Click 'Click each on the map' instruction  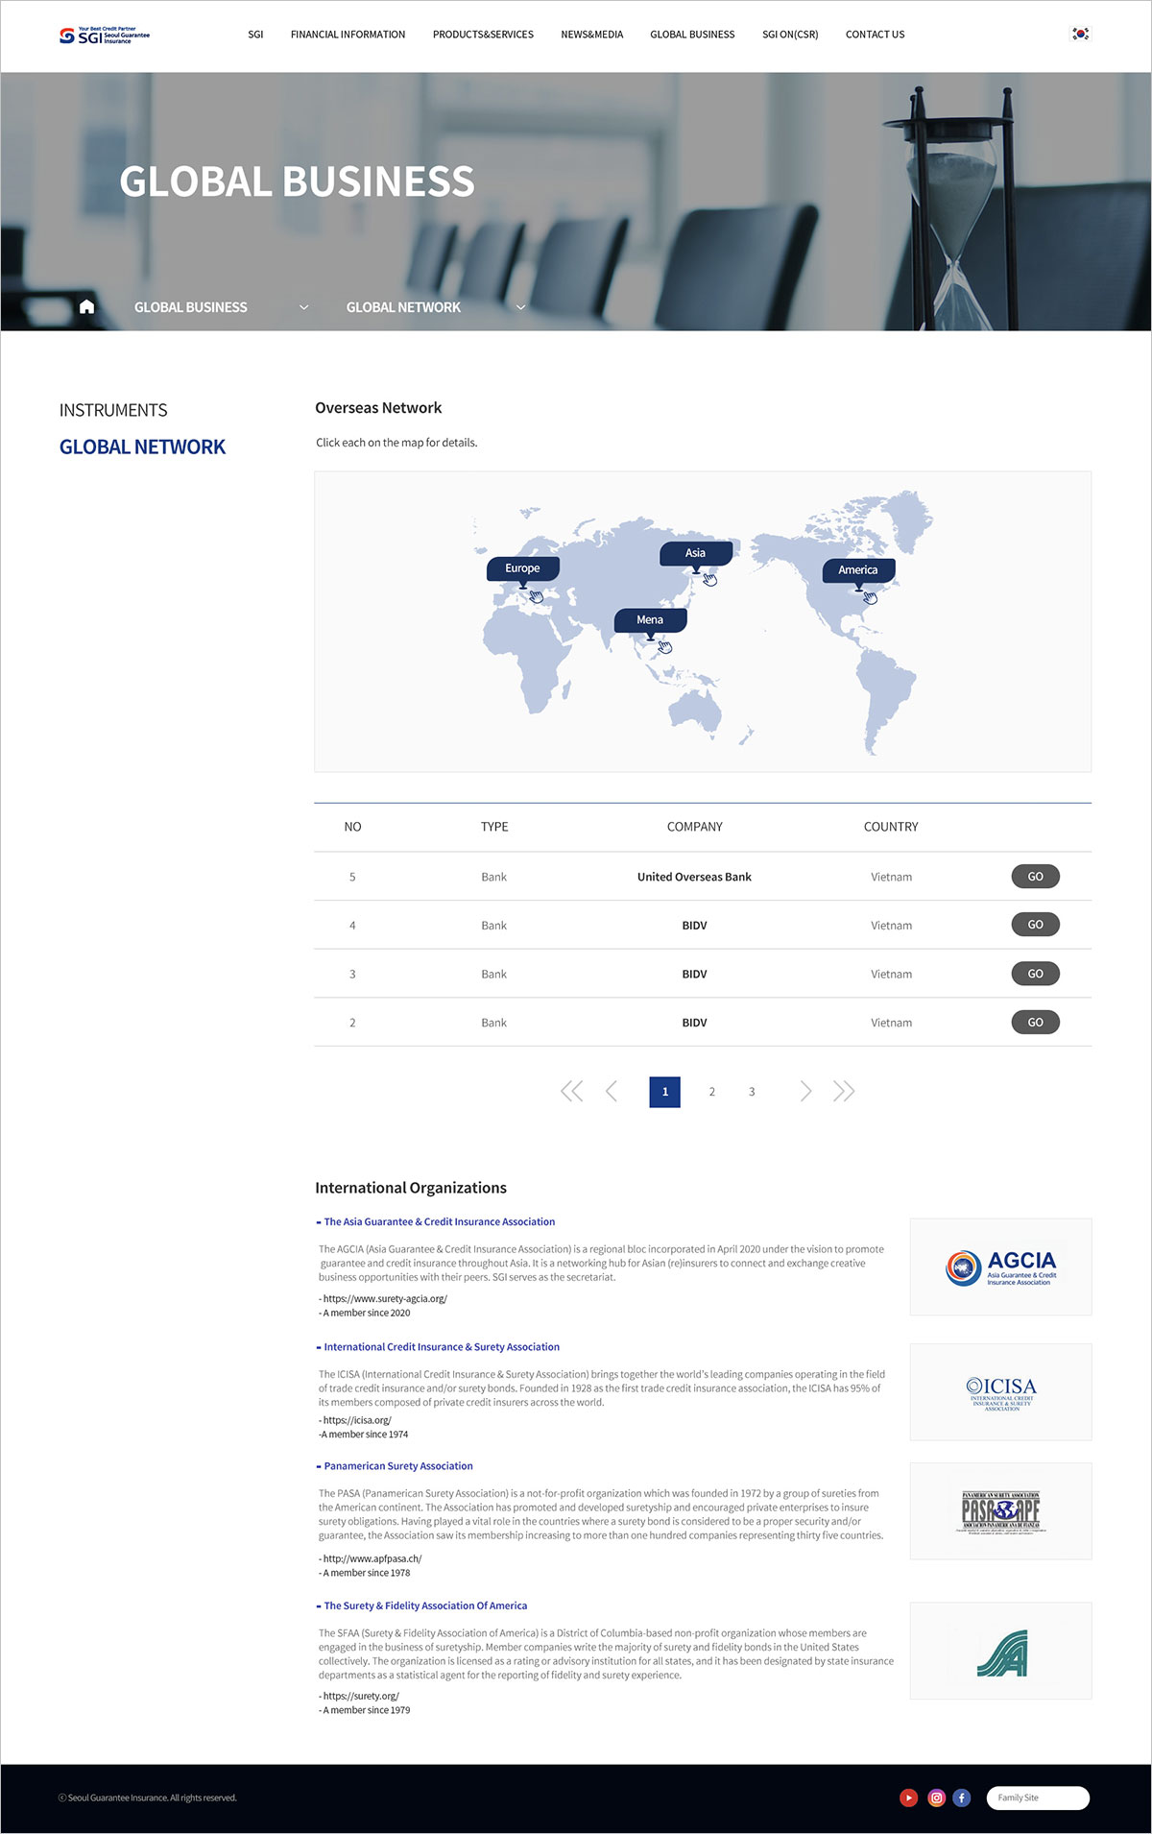coord(396,443)
